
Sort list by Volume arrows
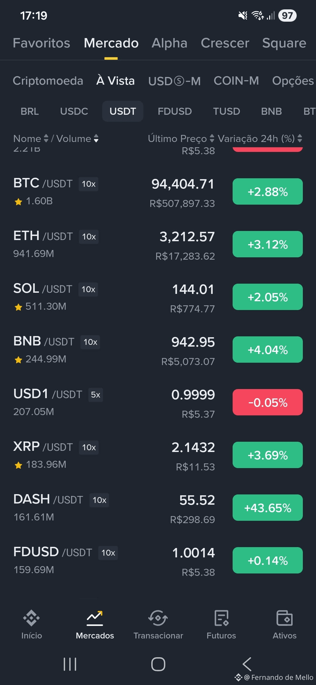[x=96, y=138]
